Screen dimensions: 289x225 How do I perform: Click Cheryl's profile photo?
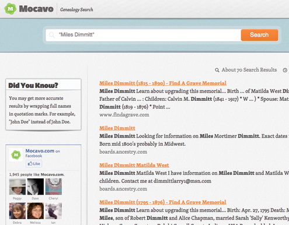(54, 187)
